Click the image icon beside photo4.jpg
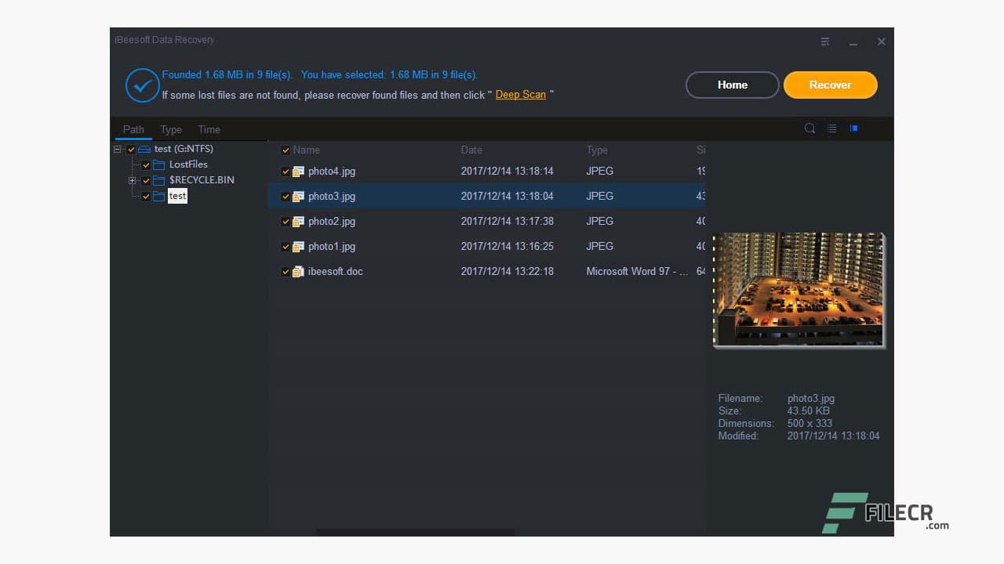Screen dimensions: 1004x564 298,171
